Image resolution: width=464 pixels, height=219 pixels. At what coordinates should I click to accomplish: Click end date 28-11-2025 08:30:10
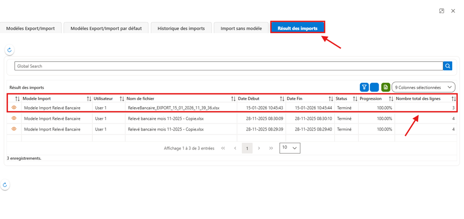point(313,118)
